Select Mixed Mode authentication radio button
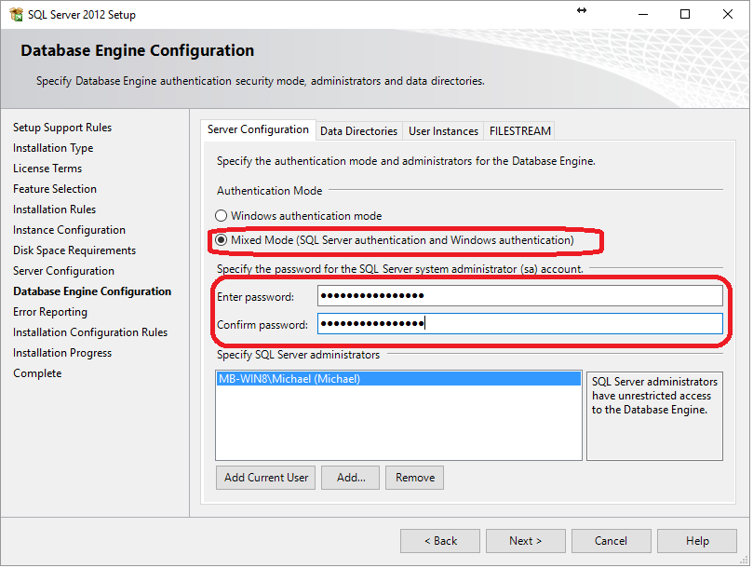 tap(221, 240)
